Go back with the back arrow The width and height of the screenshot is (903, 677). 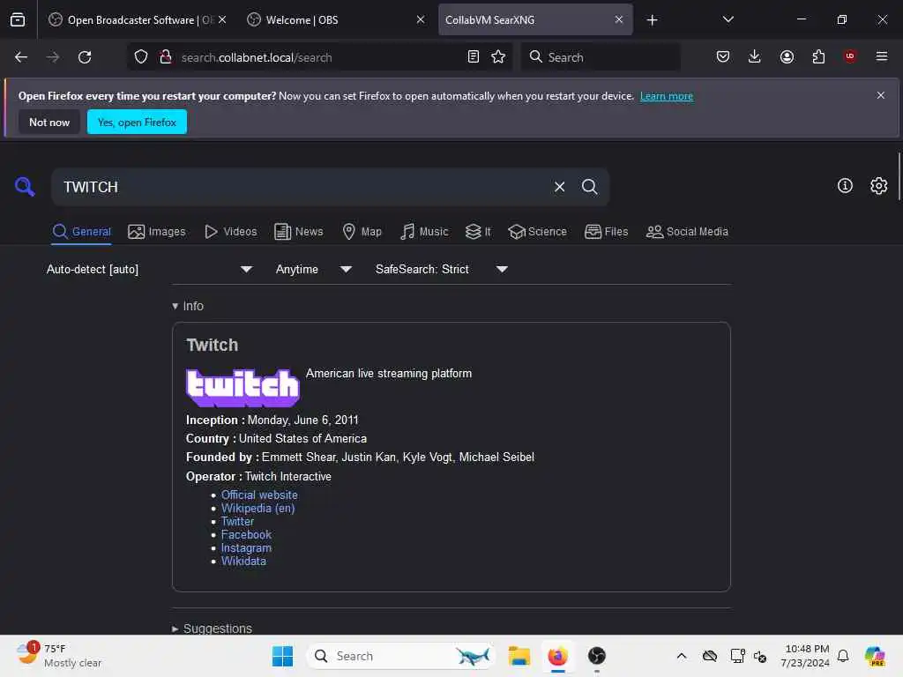point(21,57)
